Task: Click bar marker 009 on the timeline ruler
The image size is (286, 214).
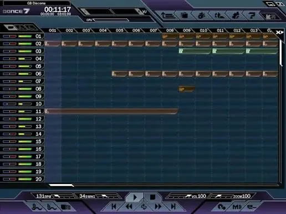Action: click(x=187, y=30)
